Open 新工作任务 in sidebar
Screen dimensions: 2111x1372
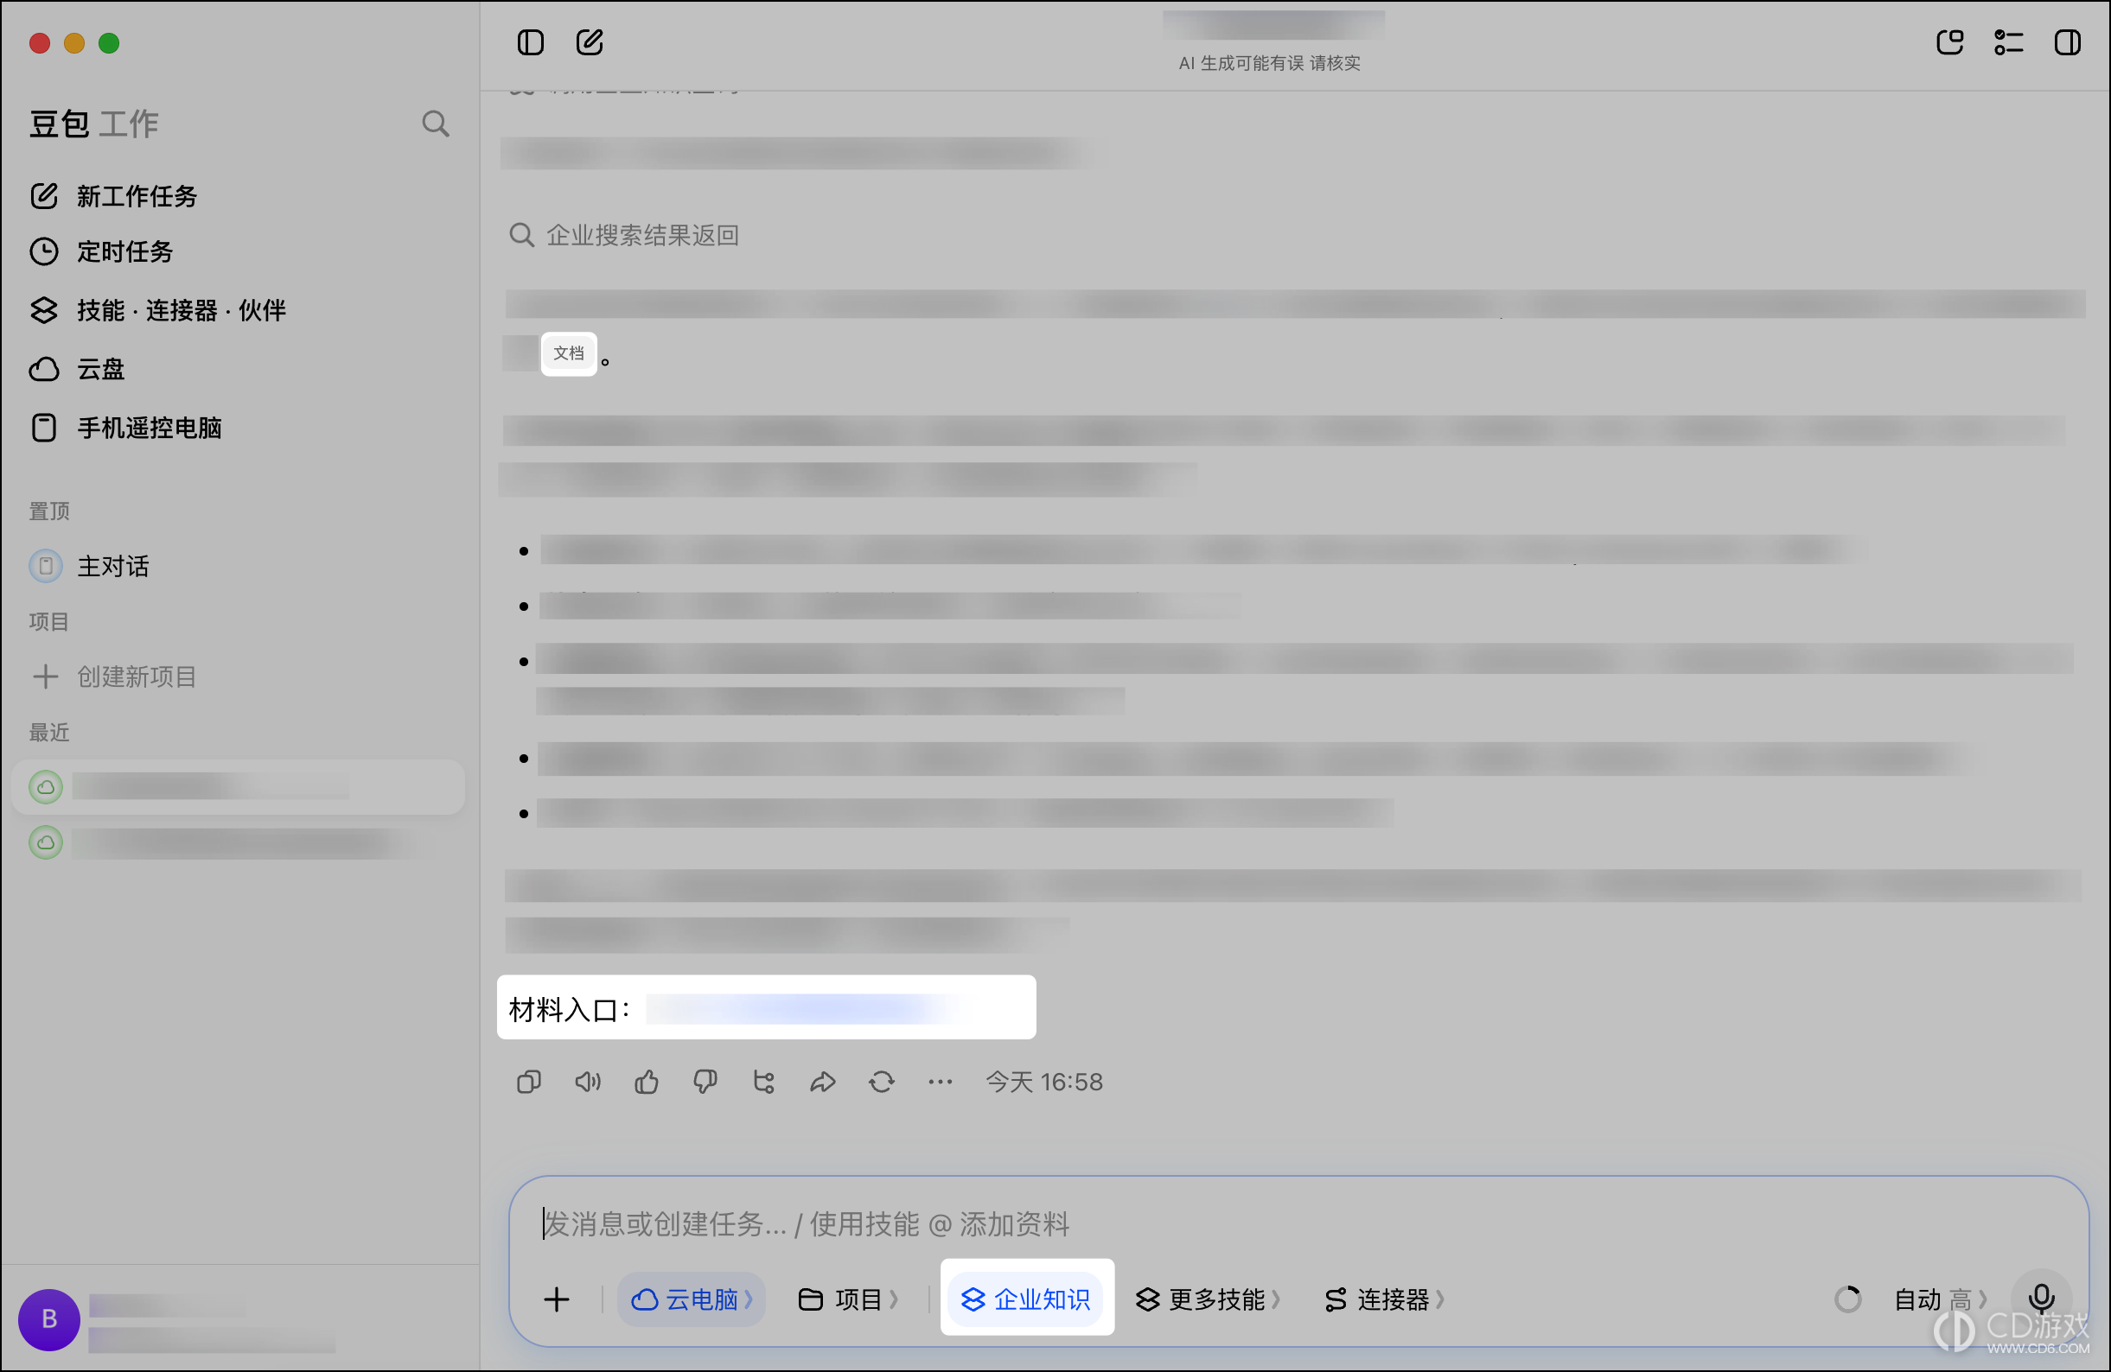click(x=113, y=196)
